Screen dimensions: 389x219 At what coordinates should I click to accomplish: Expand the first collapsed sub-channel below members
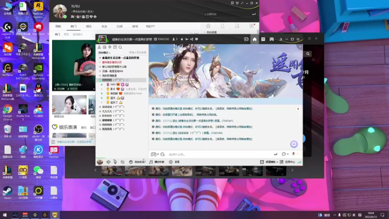[x=100, y=107]
